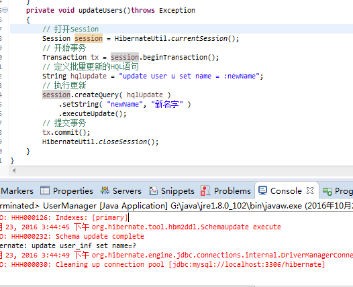Open the Markers tab
The height and width of the screenshot is (287, 353).
click(17, 191)
